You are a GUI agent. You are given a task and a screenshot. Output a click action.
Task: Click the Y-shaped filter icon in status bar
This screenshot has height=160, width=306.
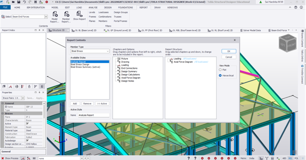[267, 158]
